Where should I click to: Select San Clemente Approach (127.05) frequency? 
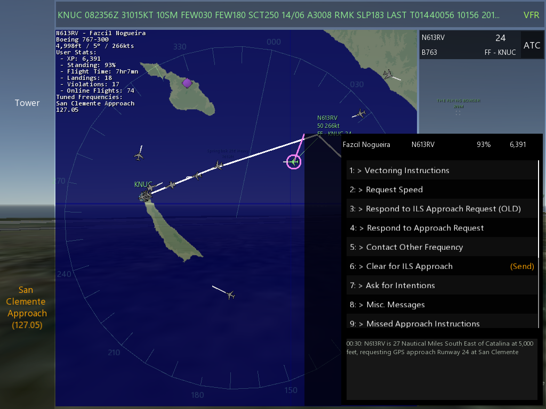(26, 307)
